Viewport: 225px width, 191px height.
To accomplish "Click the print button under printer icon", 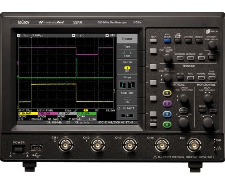I will [178, 41].
